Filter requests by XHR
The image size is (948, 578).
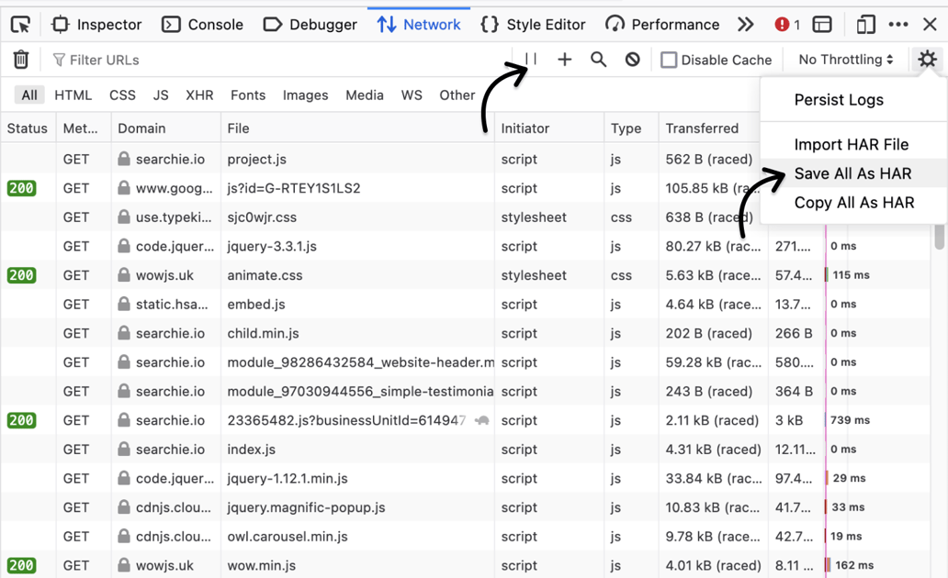click(199, 94)
